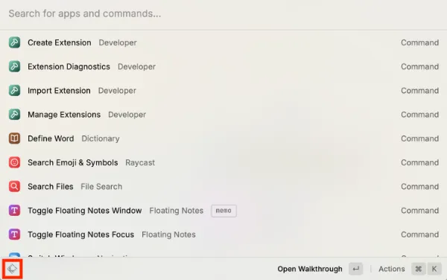Select the Search Files command row
The height and width of the screenshot is (280, 447).
tap(223, 186)
